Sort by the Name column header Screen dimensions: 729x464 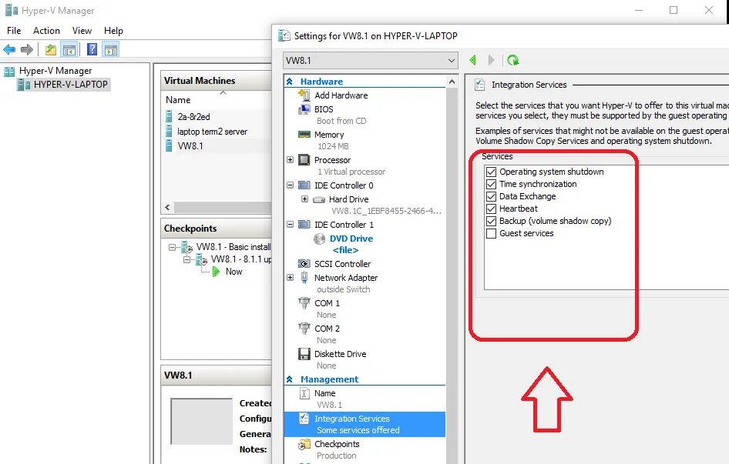(178, 100)
